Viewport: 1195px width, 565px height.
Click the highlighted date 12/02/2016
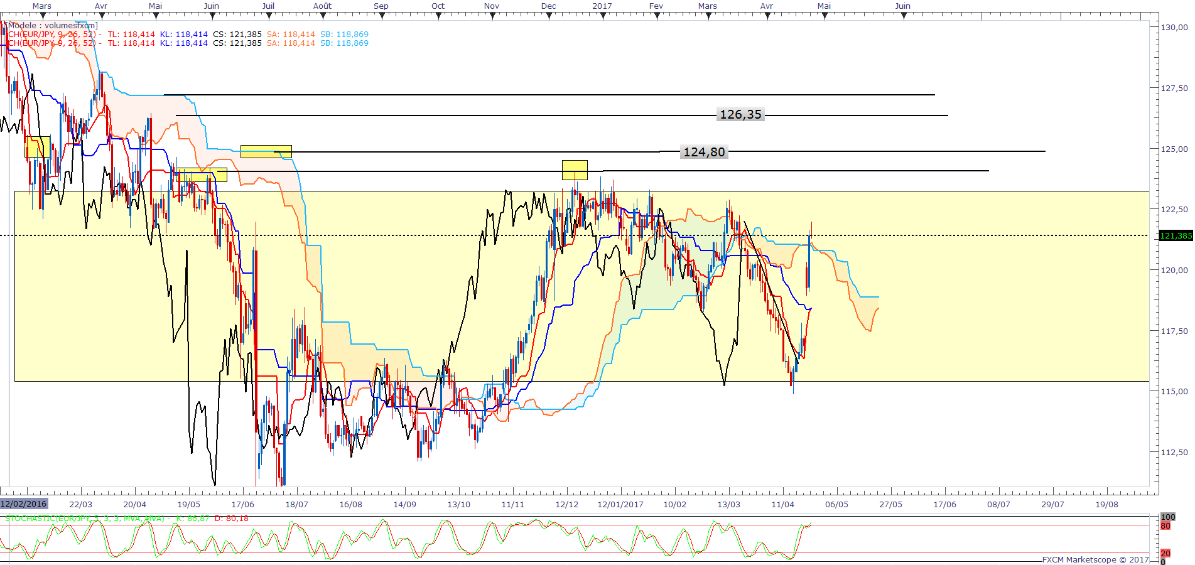pos(24,504)
